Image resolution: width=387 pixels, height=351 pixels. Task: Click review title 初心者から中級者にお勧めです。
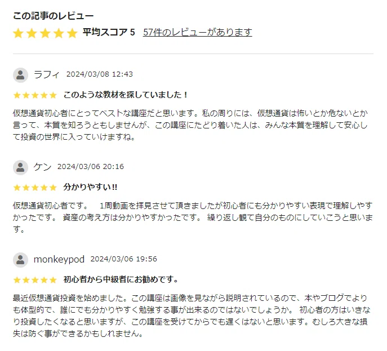[x=121, y=279]
